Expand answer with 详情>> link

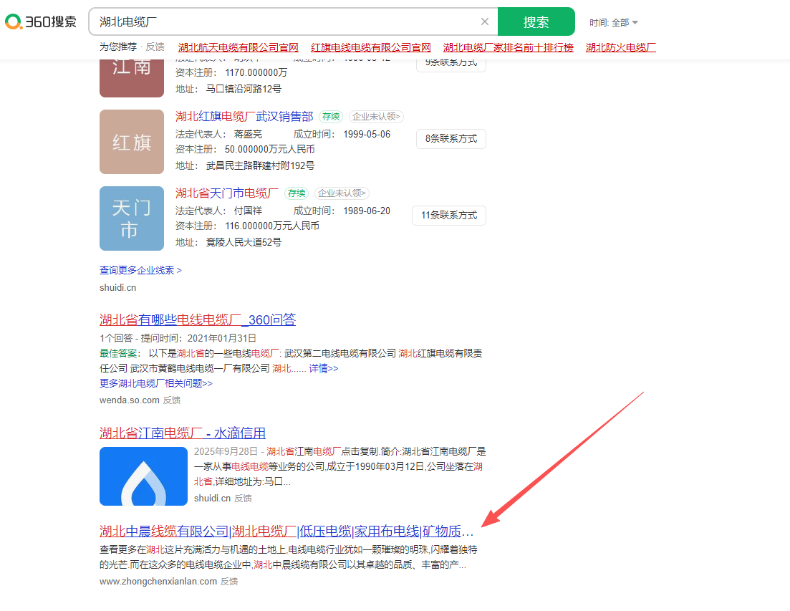pyautogui.click(x=323, y=368)
